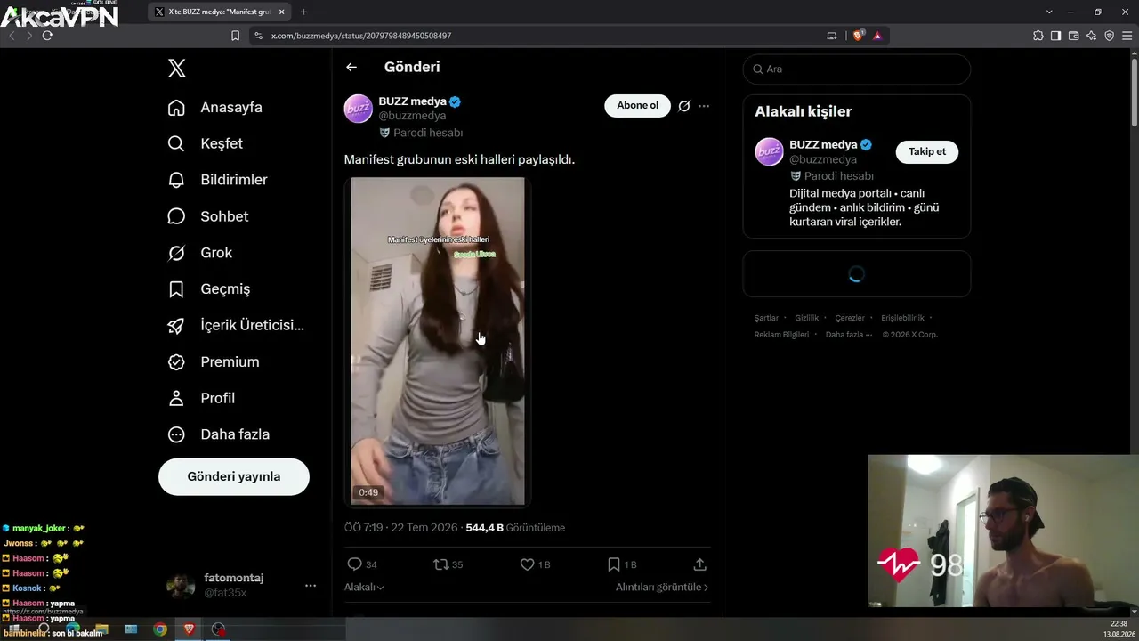Open the Reklam Bilgileri footer link

(x=781, y=335)
